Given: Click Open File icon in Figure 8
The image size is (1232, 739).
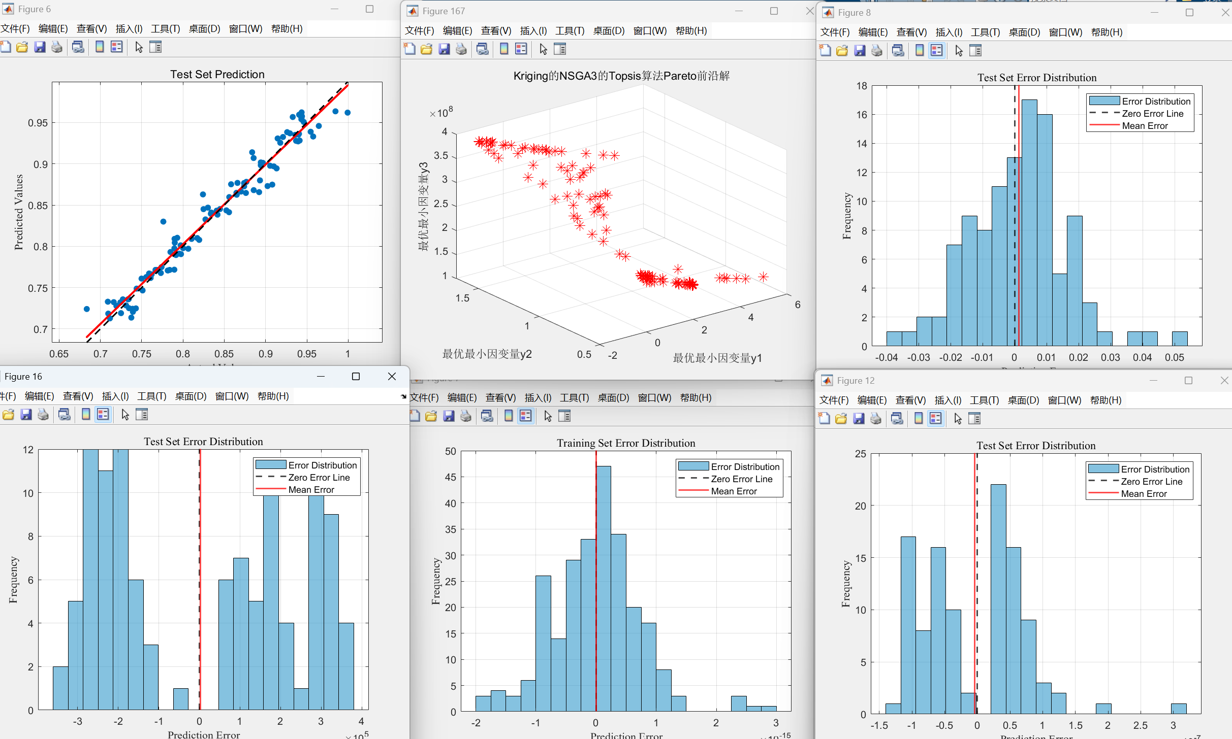Looking at the screenshot, I should coord(842,51).
